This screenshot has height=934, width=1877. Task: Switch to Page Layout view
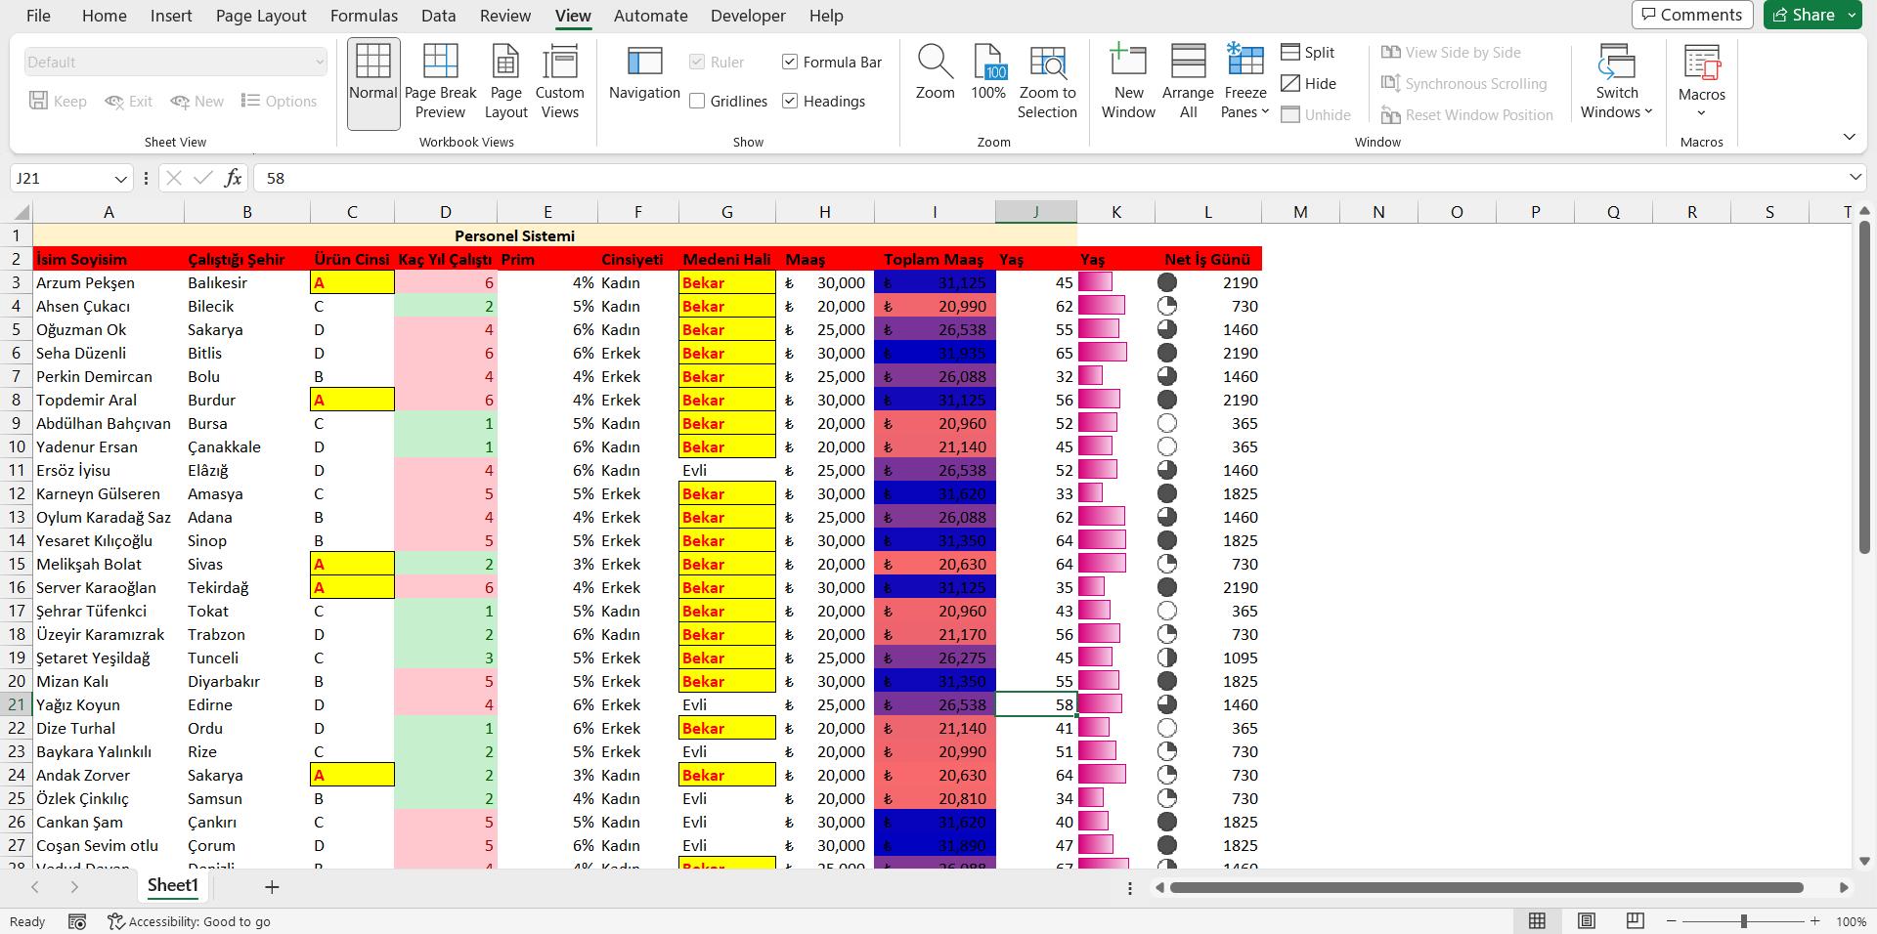pyautogui.click(x=505, y=82)
